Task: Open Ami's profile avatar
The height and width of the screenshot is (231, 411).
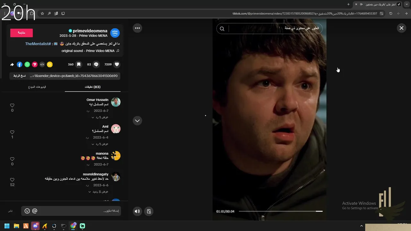Action: pos(116,129)
